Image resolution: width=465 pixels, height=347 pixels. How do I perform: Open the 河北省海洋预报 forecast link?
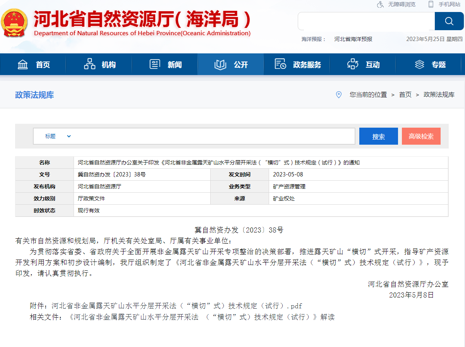tap(353, 39)
